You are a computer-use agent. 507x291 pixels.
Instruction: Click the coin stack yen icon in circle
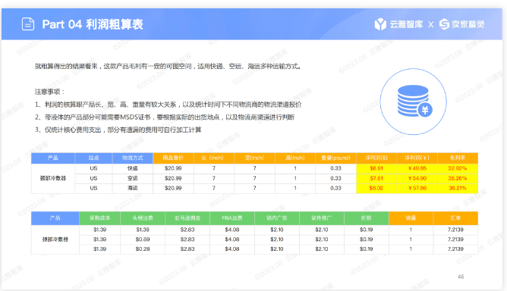click(414, 101)
